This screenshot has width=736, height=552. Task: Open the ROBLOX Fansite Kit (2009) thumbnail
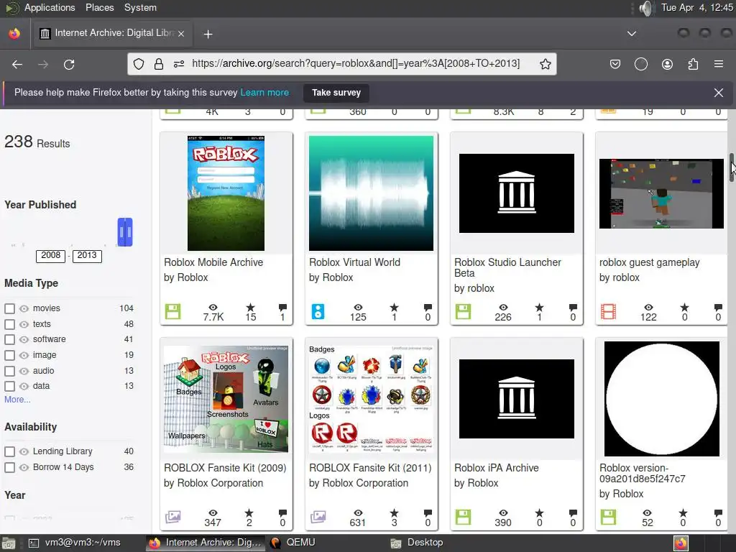[x=226, y=398]
